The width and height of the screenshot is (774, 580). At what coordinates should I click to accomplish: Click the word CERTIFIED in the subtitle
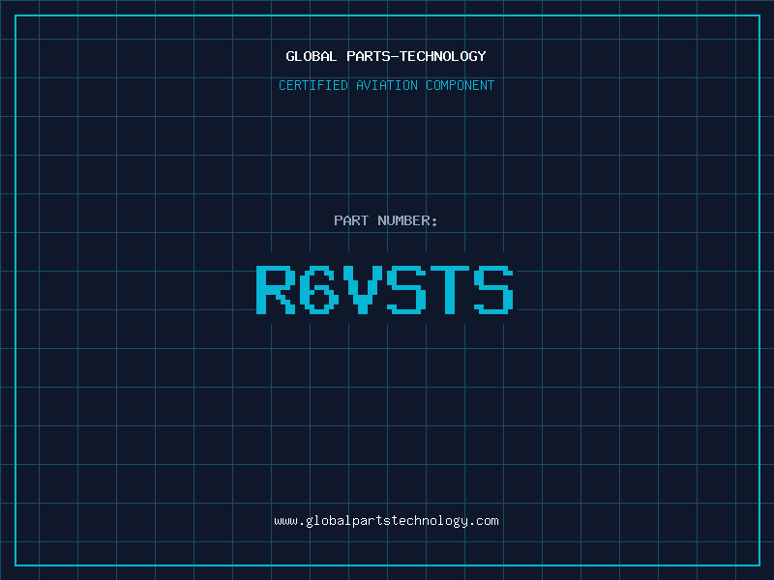313,85
